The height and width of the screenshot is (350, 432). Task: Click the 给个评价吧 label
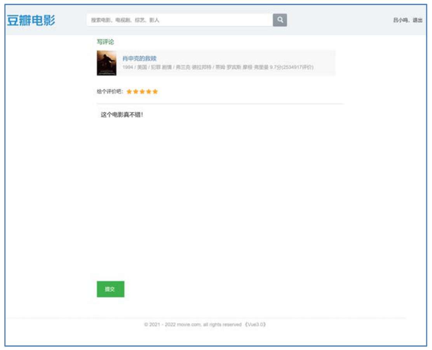tap(110, 91)
